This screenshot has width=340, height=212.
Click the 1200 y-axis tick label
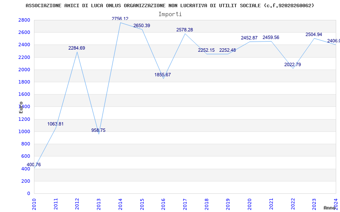click(24, 119)
